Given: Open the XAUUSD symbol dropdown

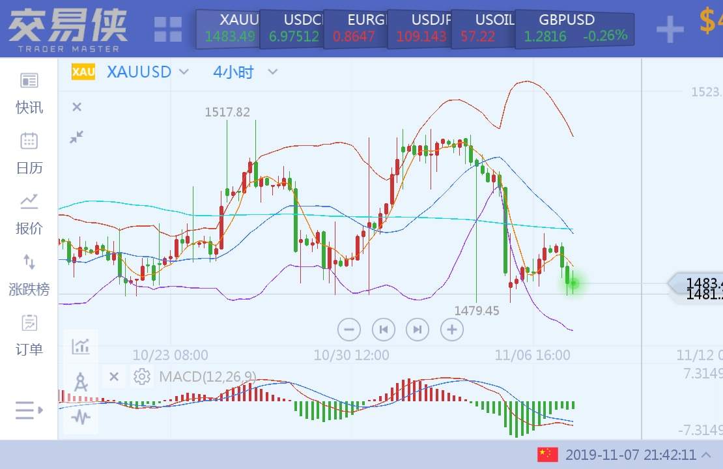Looking at the screenshot, I should point(184,72).
